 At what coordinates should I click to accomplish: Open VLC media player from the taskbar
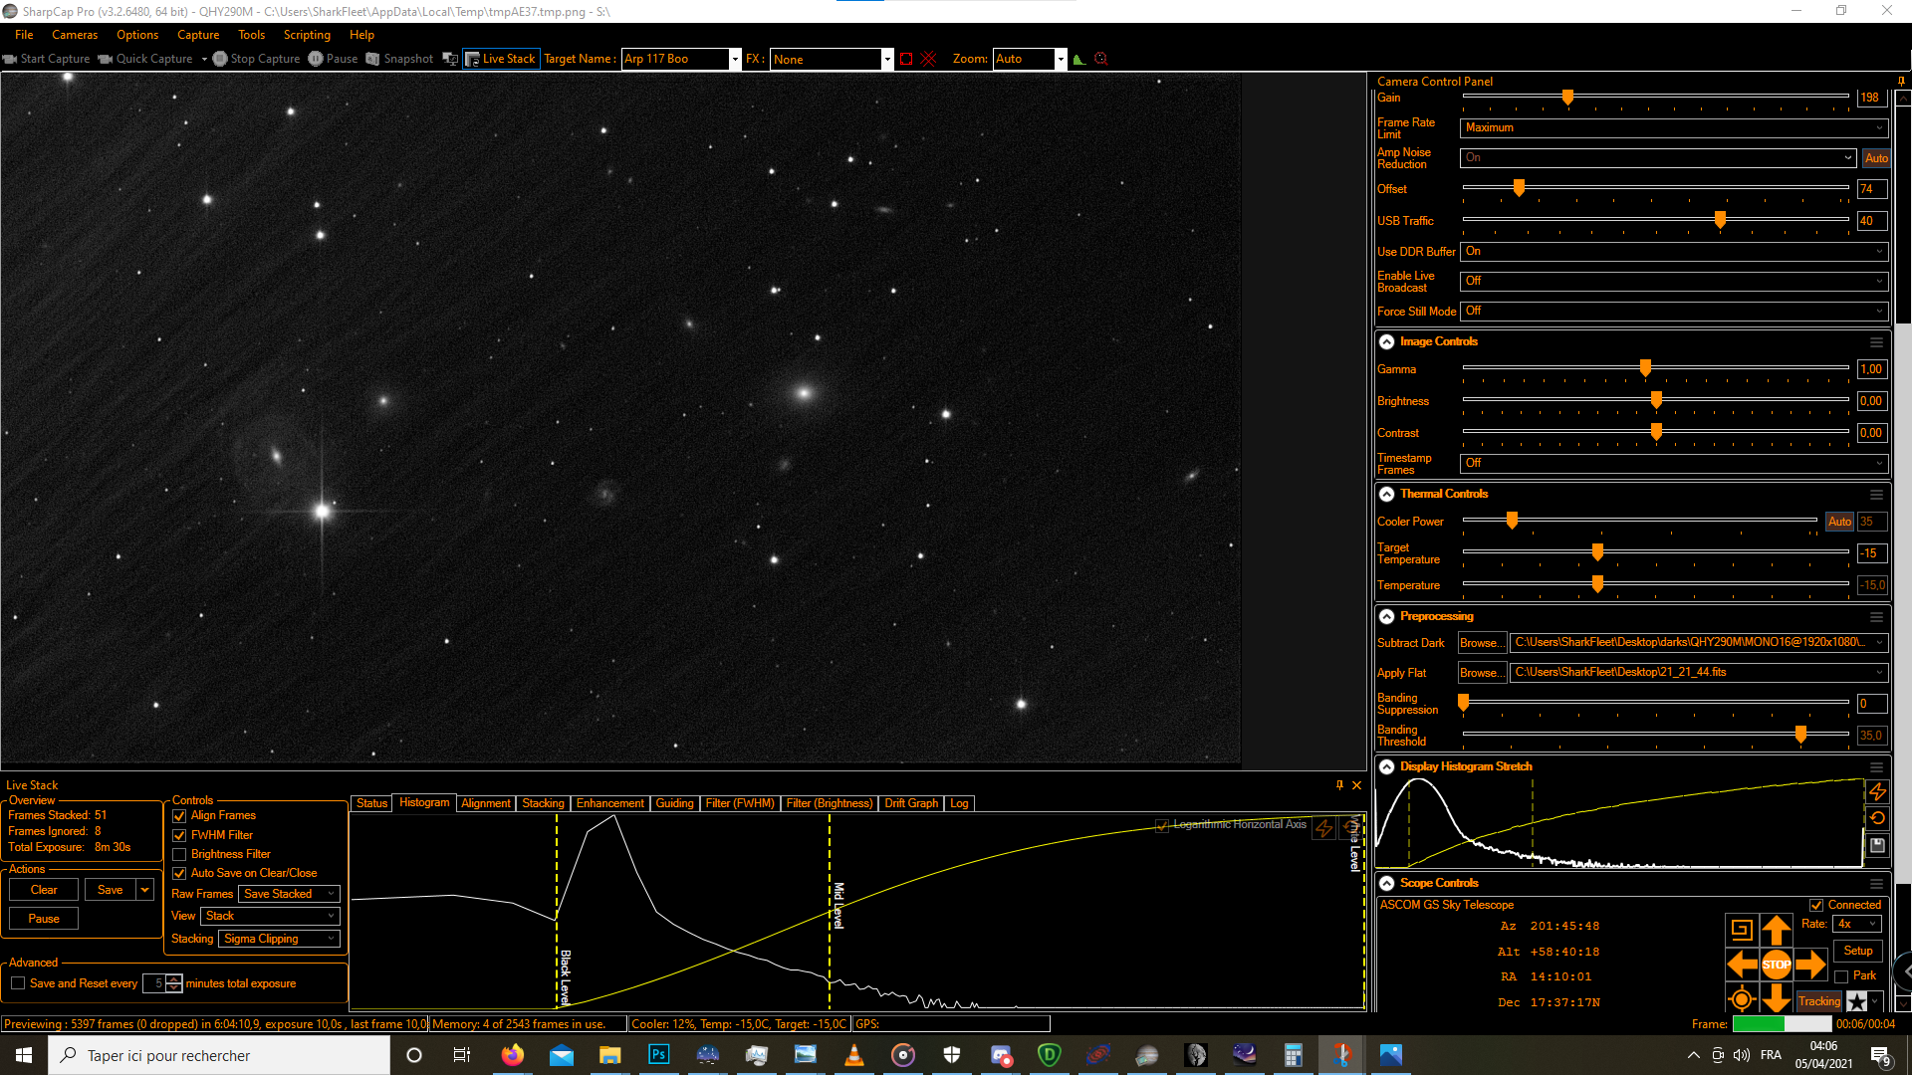click(854, 1055)
